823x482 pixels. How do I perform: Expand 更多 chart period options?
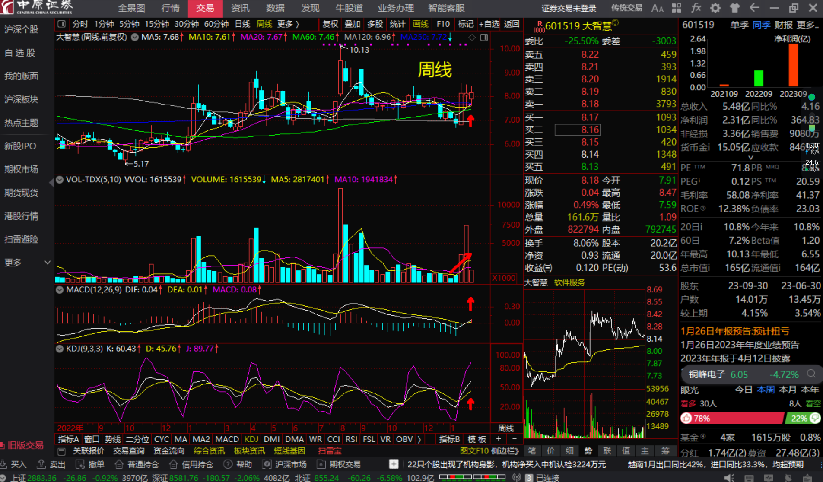tap(288, 24)
